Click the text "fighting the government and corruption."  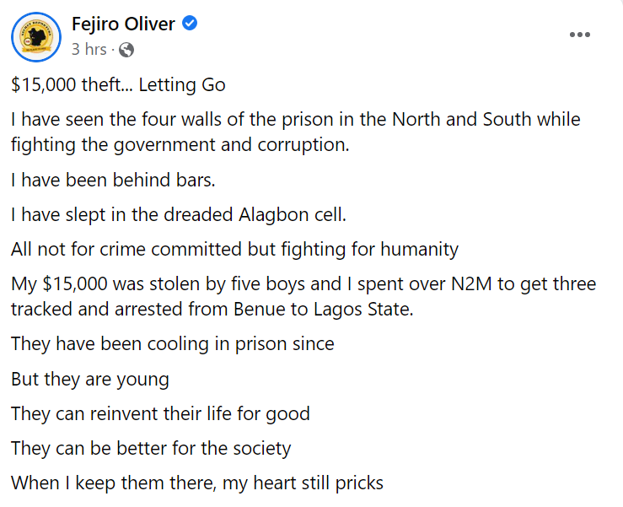pos(180,144)
